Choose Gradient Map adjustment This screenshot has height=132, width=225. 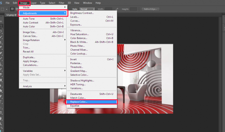point(92,71)
